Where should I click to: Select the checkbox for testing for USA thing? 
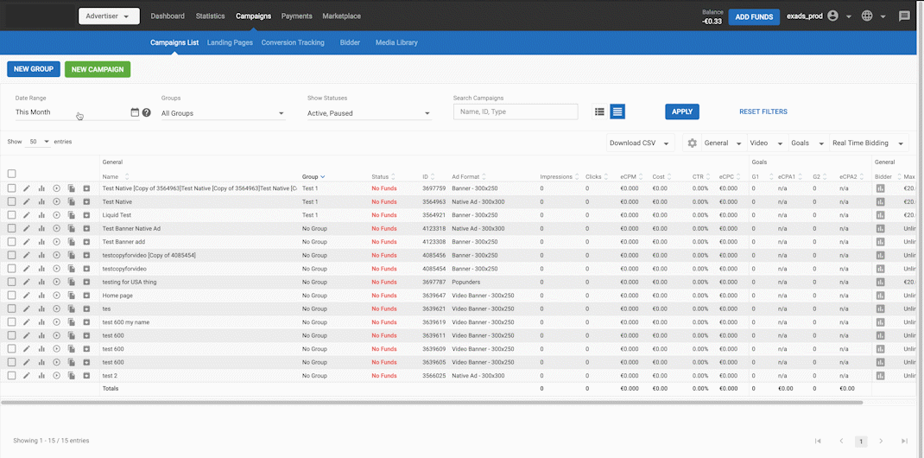coord(12,282)
